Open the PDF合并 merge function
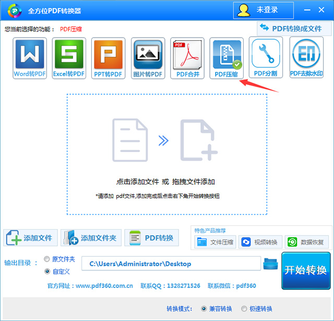This screenshot has width=334, height=321. (187, 58)
